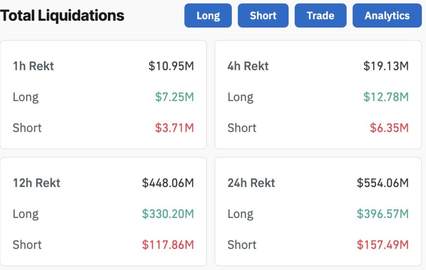The height and width of the screenshot is (270, 426).
Task: Click the $6.35M 4h Short figure
Action: (x=390, y=128)
